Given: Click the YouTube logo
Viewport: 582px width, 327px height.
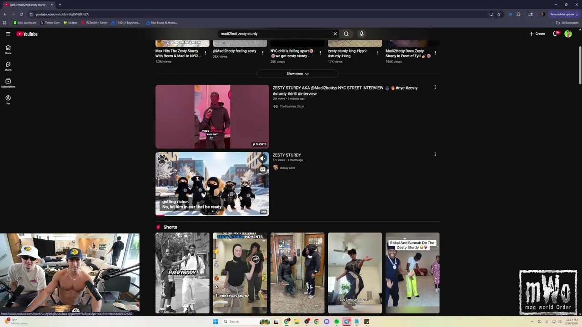Looking at the screenshot, I should [27, 34].
